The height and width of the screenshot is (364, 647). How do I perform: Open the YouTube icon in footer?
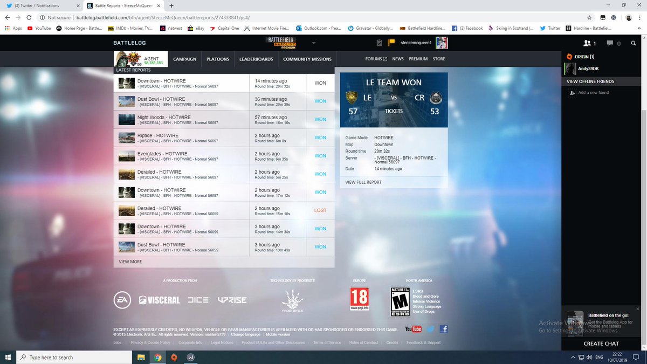tap(414, 329)
